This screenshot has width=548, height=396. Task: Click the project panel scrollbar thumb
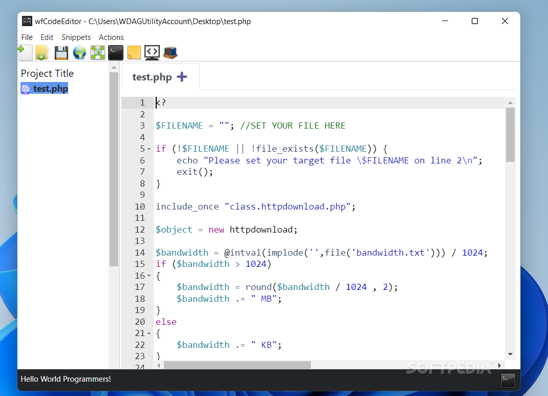point(114,169)
